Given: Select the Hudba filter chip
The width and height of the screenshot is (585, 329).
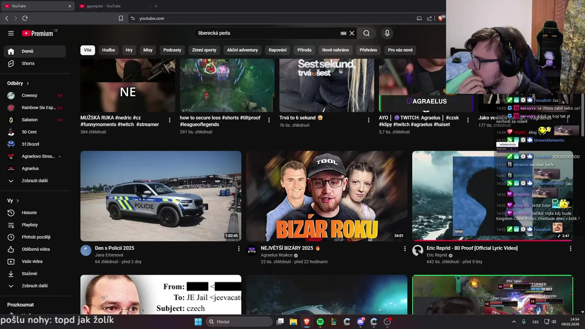Looking at the screenshot, I should tap(108, 50).
